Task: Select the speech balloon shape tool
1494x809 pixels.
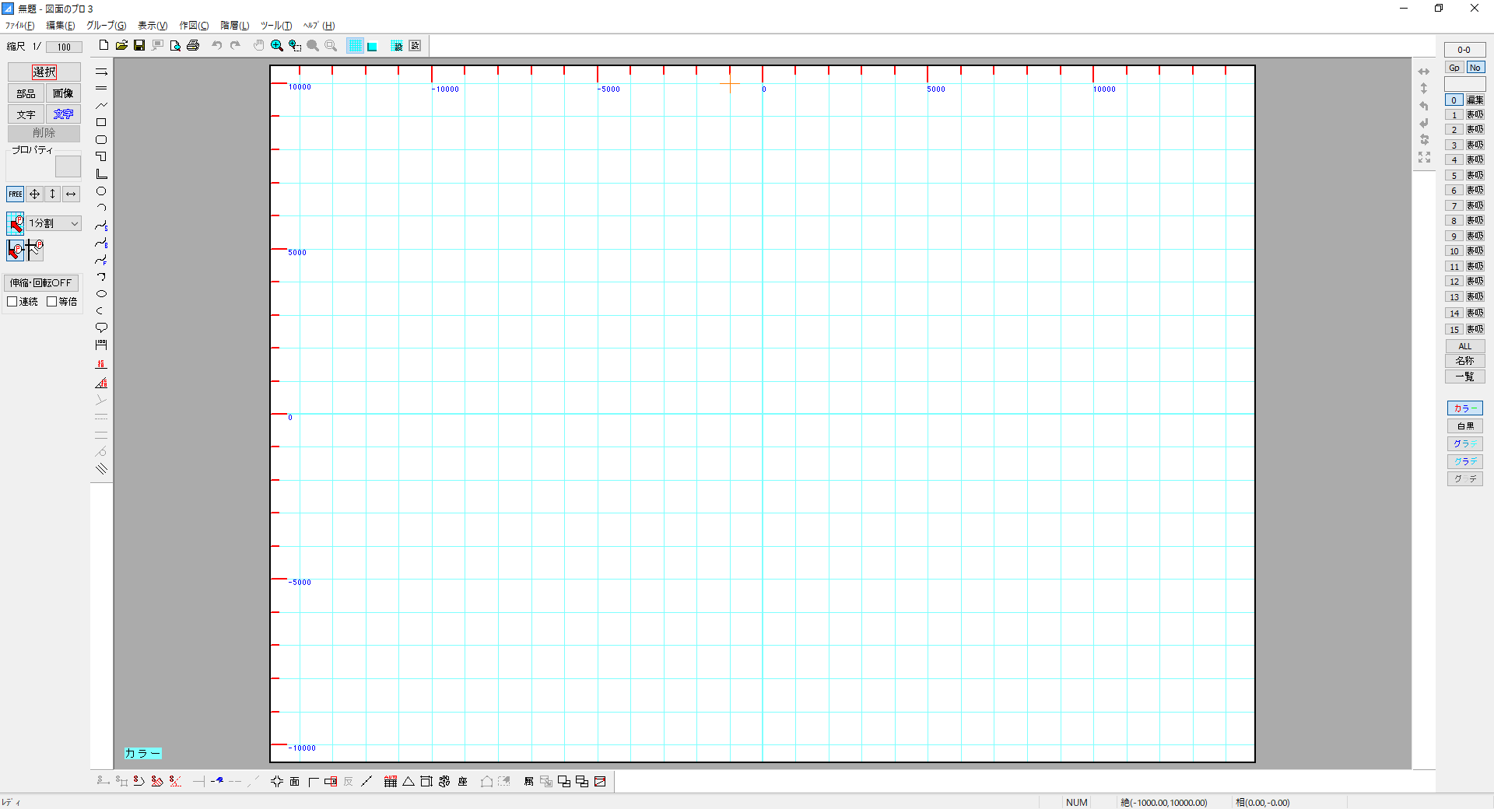Action: [101, 327]
